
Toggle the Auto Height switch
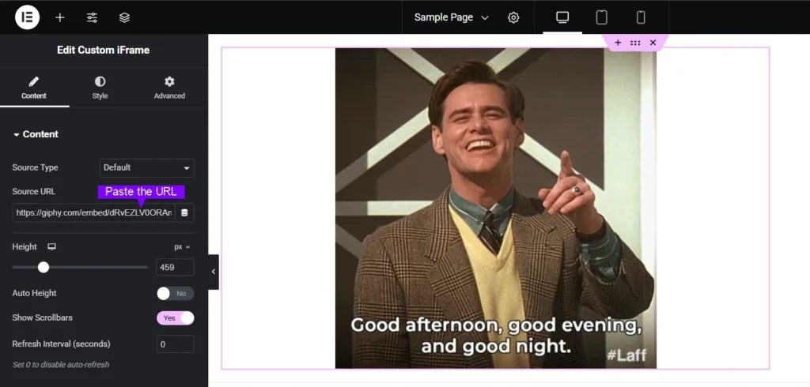click(175, 294)
